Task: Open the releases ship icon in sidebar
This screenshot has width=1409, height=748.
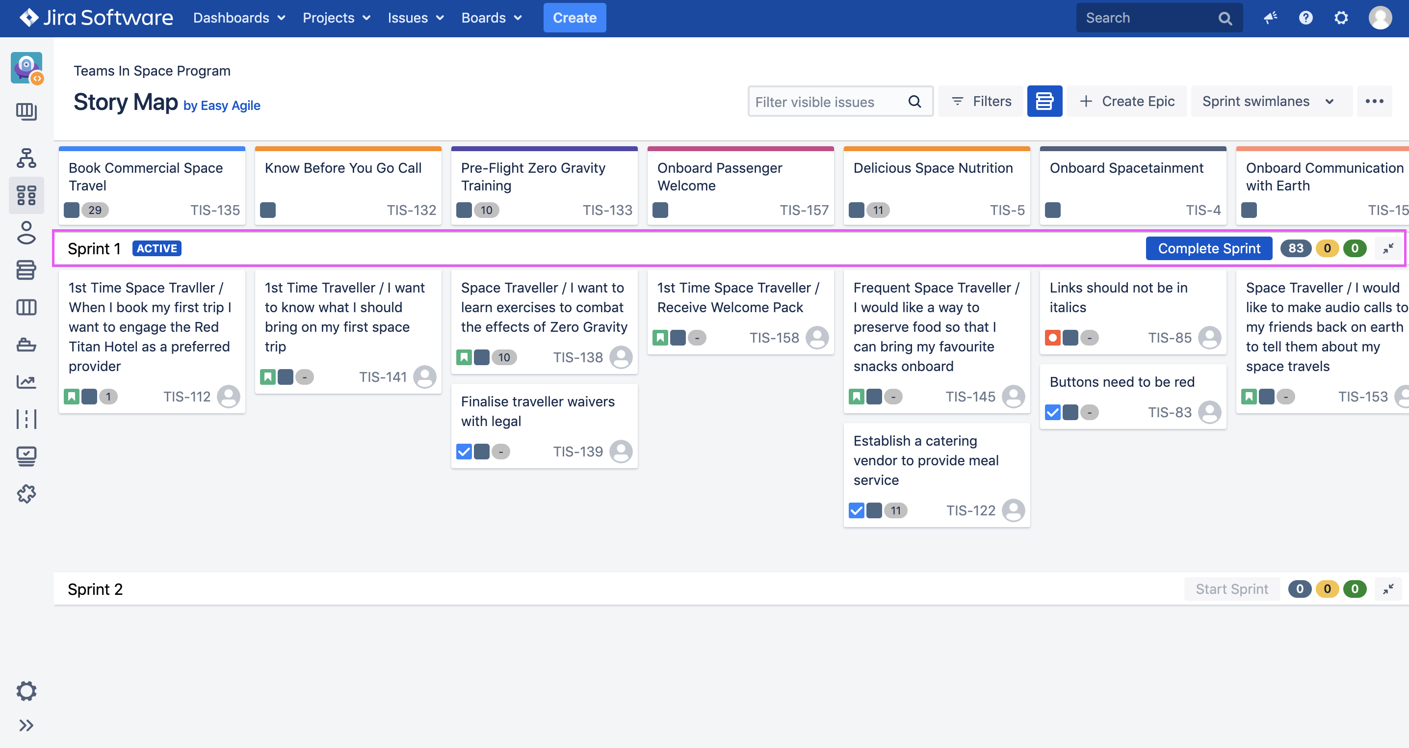Action: pyautogui.click(x=26, y=345)
